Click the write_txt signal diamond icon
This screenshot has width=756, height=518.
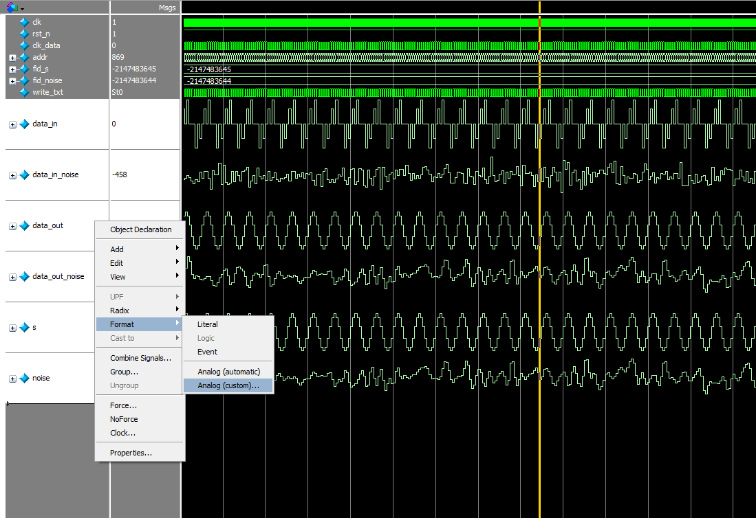[24, 92]
